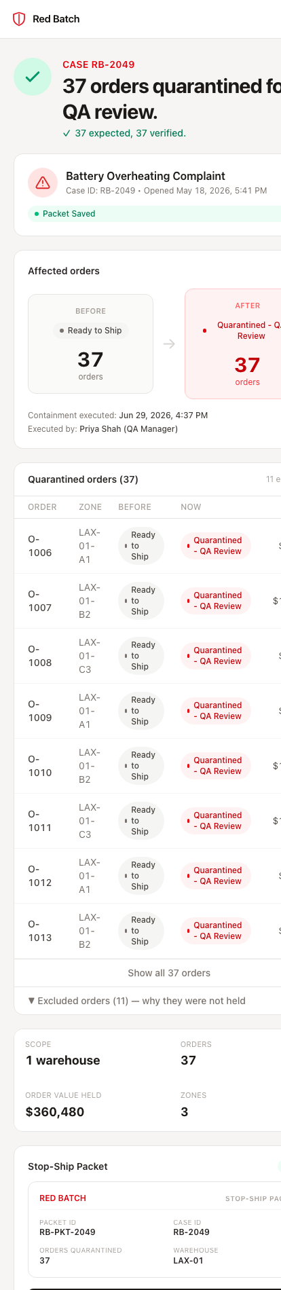Sort by the ORDER column header
This screenshot has width=281, height=1290.
point(42,507)
